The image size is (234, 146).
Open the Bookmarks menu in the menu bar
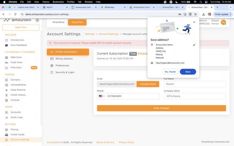58,2
